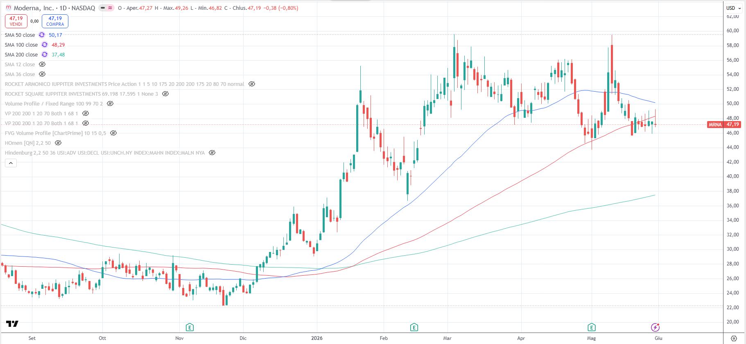
Task: Click the 60,00 level on the price axis
Action: point(732,31)
